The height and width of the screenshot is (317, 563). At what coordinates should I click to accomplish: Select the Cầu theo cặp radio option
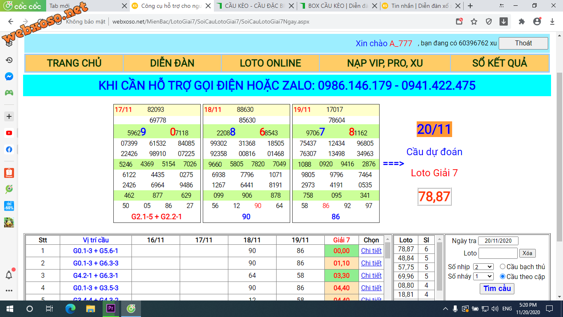tap(502, 277)
